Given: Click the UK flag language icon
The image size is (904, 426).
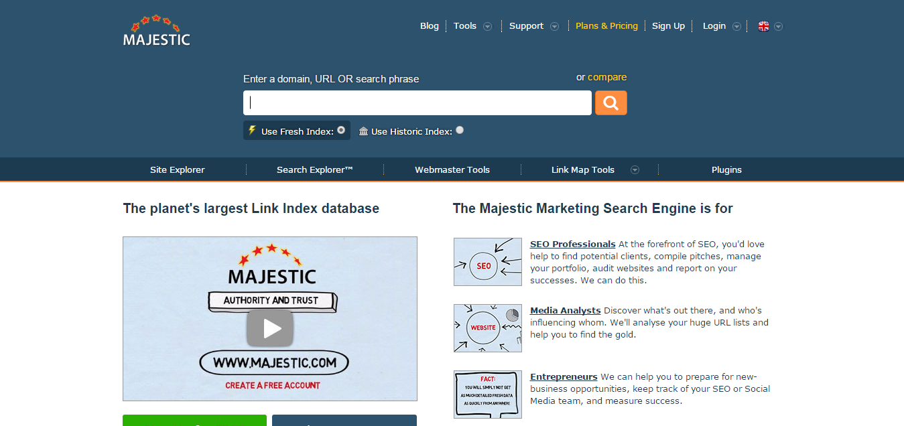Looking at the screenshot, I should point(763,26).
